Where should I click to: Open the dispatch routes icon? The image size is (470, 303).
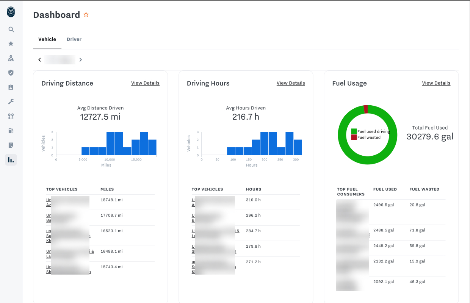[11, 116]
